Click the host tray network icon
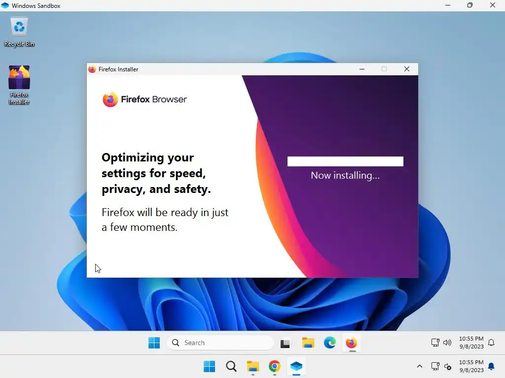The width and height of the screenshot is (505, 378). coord(435,366)
